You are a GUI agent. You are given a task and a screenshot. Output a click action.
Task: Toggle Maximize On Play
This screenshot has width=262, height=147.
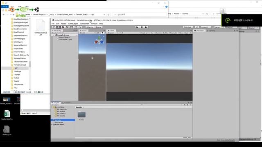click(162, 33)
